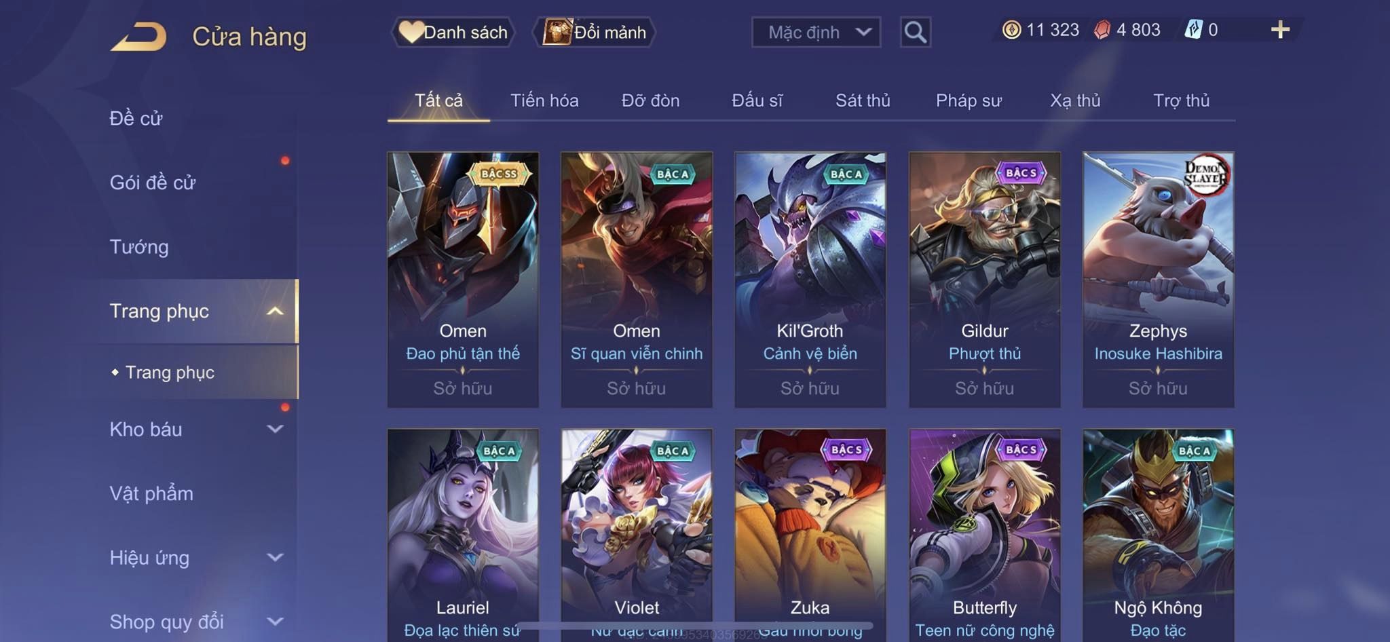
Task: Open Tướng in the sidebar
Action: 139,246
